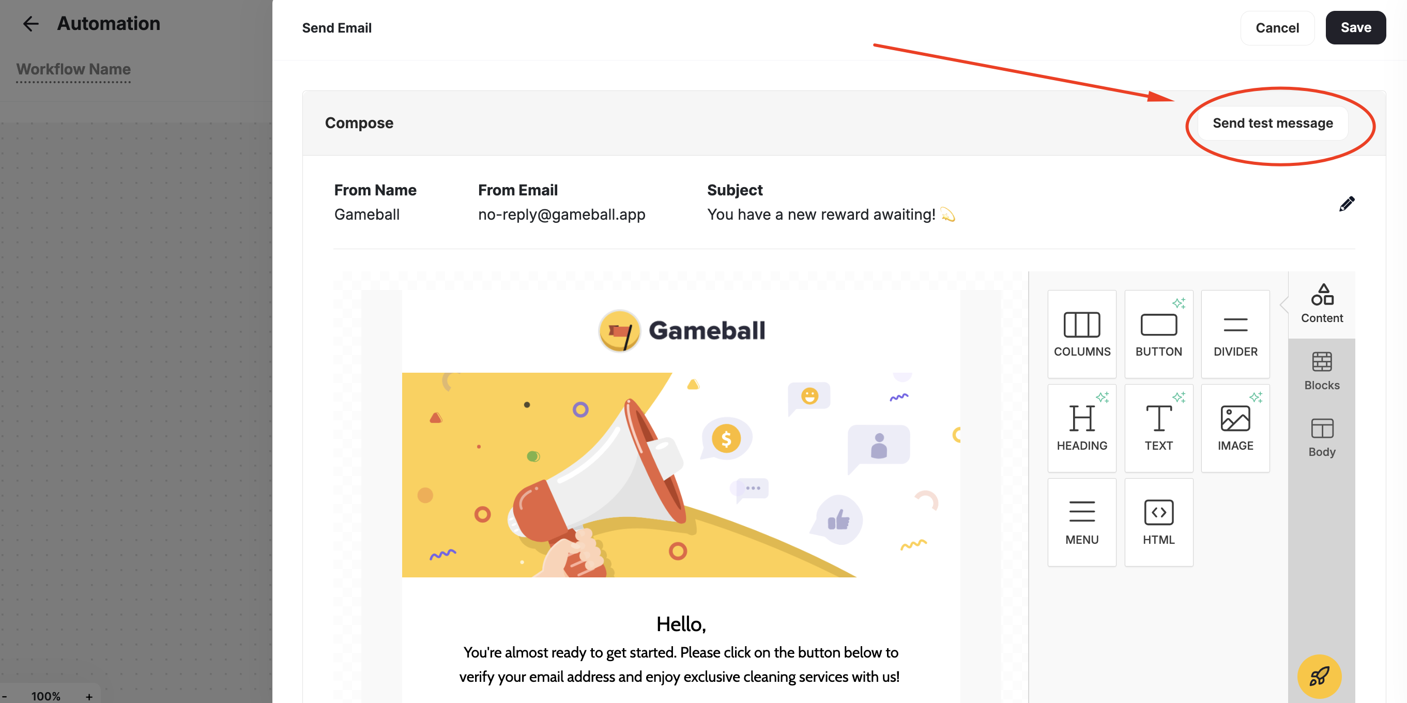Image resolution: width=1407 pixels, height=703 pixels.
Task: Add an HTML block
Action: pos(1158,522)
